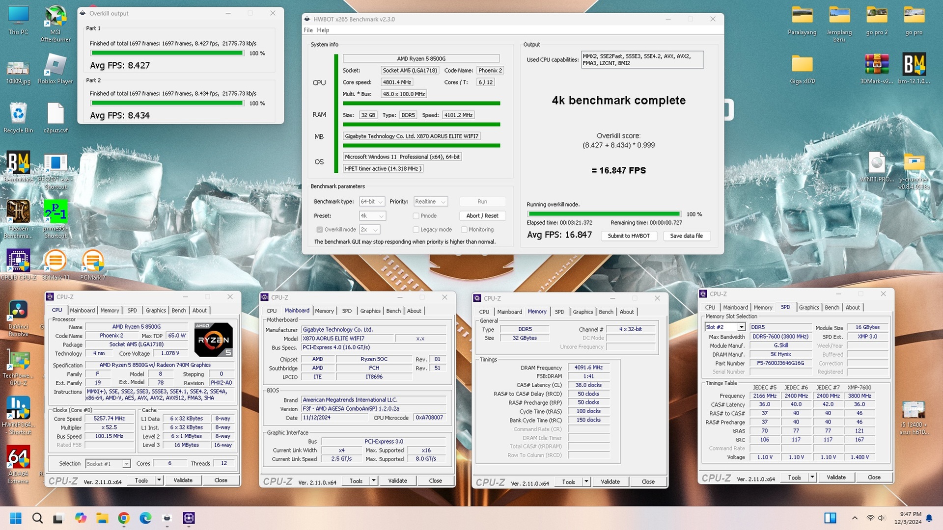Open the Giga x870 folder
The image size is (943, 530).
[802, 69]
